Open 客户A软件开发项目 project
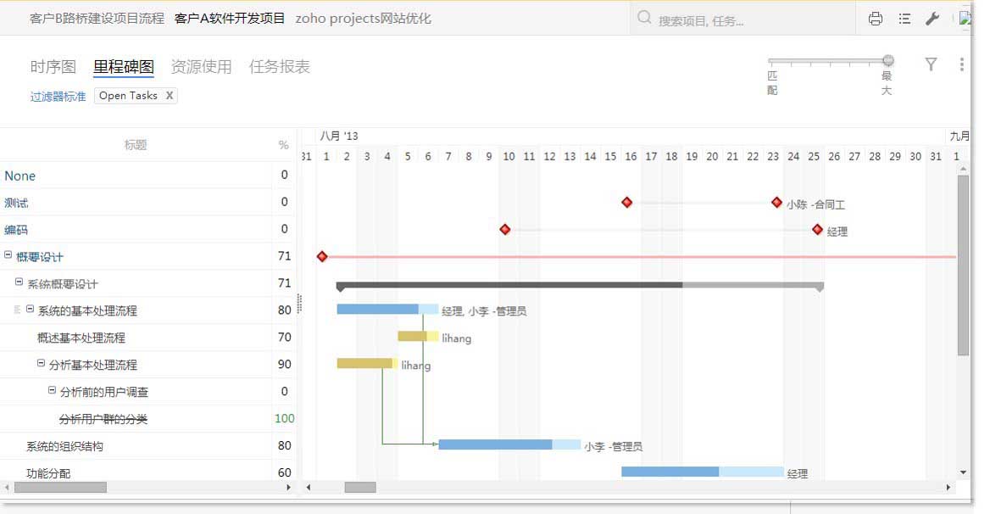Viewport: 990px width, 514px height. pyautogui.click(x=229, y=19)
